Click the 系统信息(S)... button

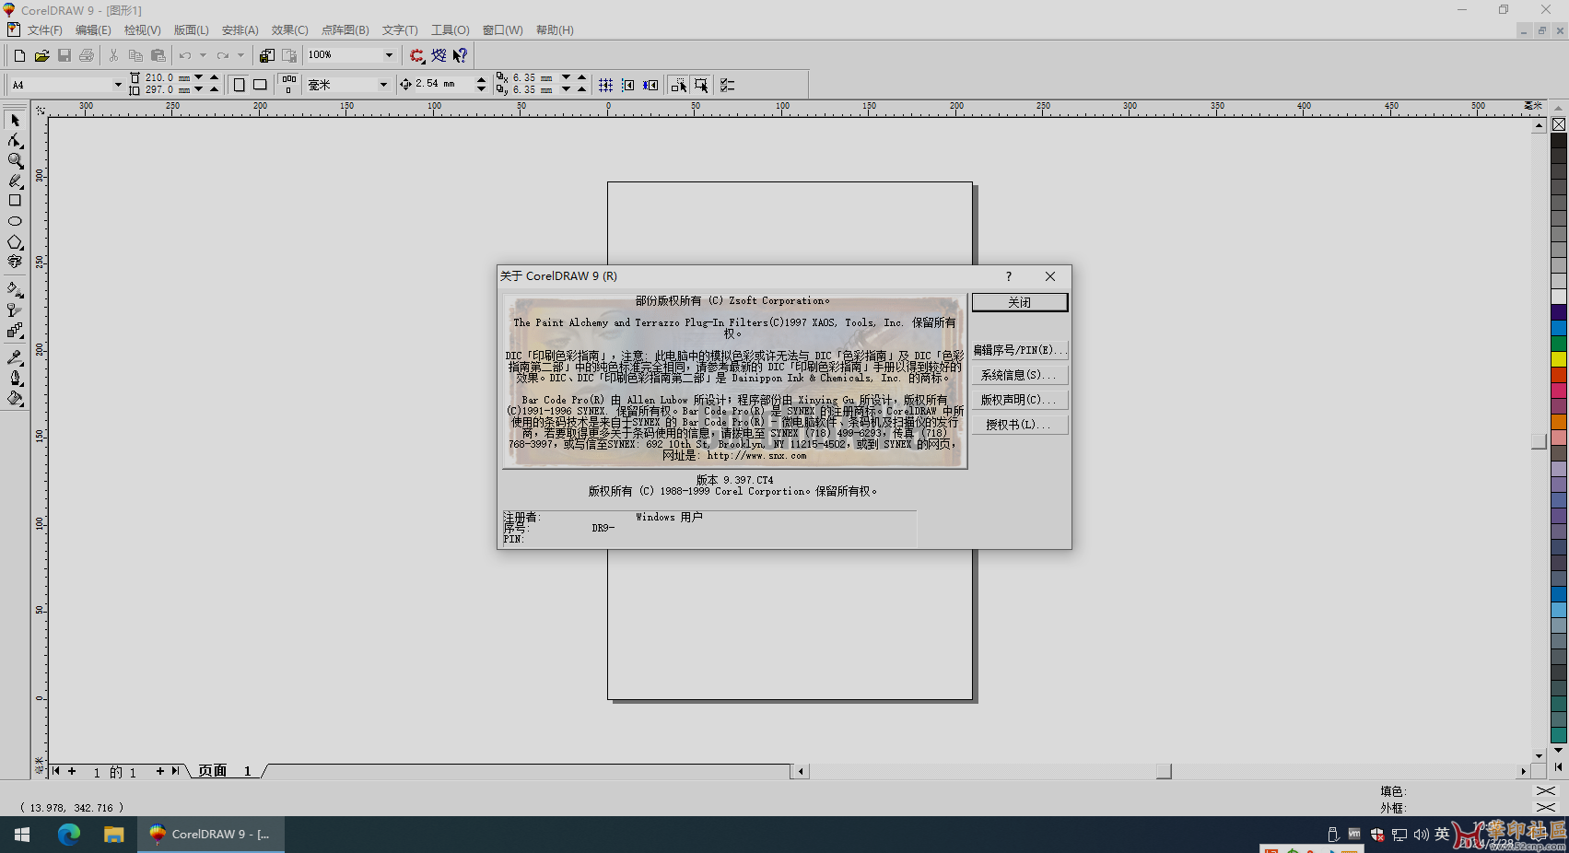1020,375
